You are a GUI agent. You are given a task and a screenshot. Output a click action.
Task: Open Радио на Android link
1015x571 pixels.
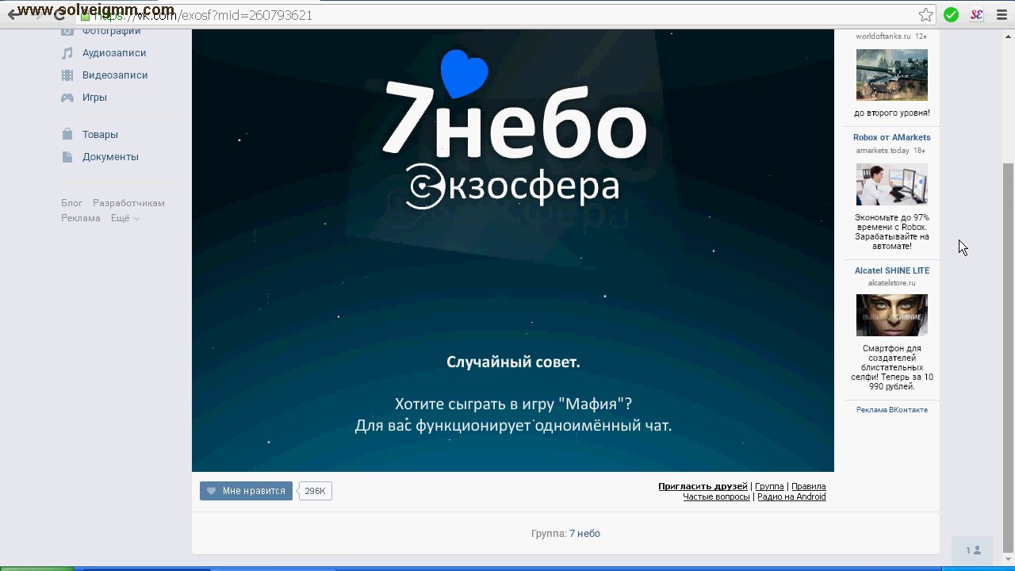tap(791, 496)
